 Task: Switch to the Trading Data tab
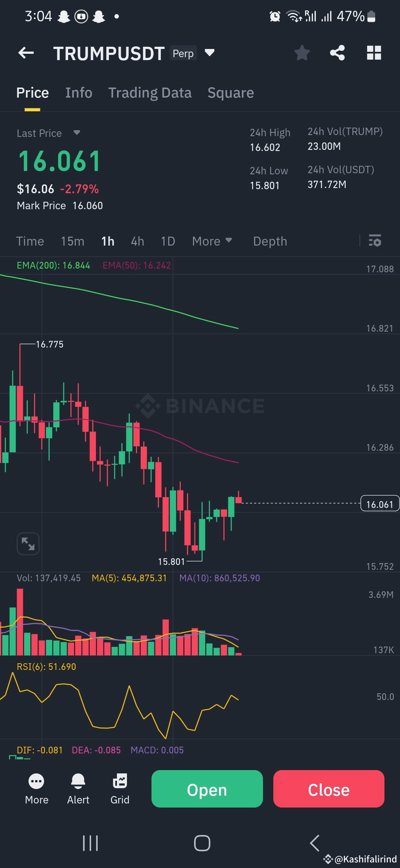tap(150, 93)
